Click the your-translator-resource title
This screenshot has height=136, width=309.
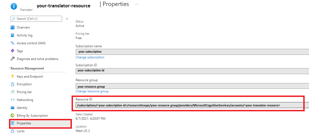point(63,6)
